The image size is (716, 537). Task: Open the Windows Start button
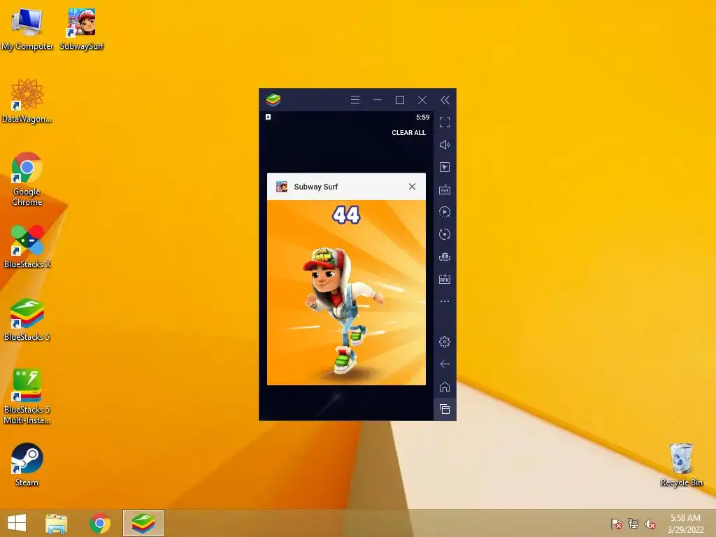(x=17, y=523)
